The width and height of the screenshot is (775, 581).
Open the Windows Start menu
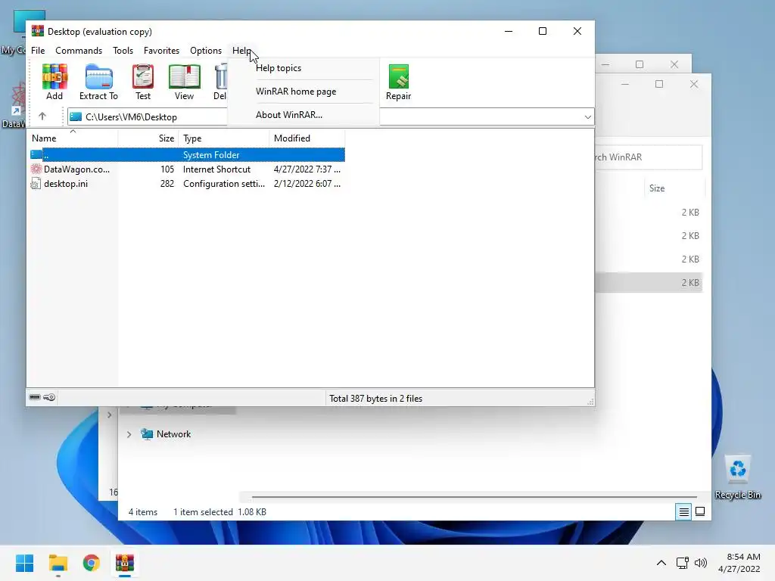24,563
